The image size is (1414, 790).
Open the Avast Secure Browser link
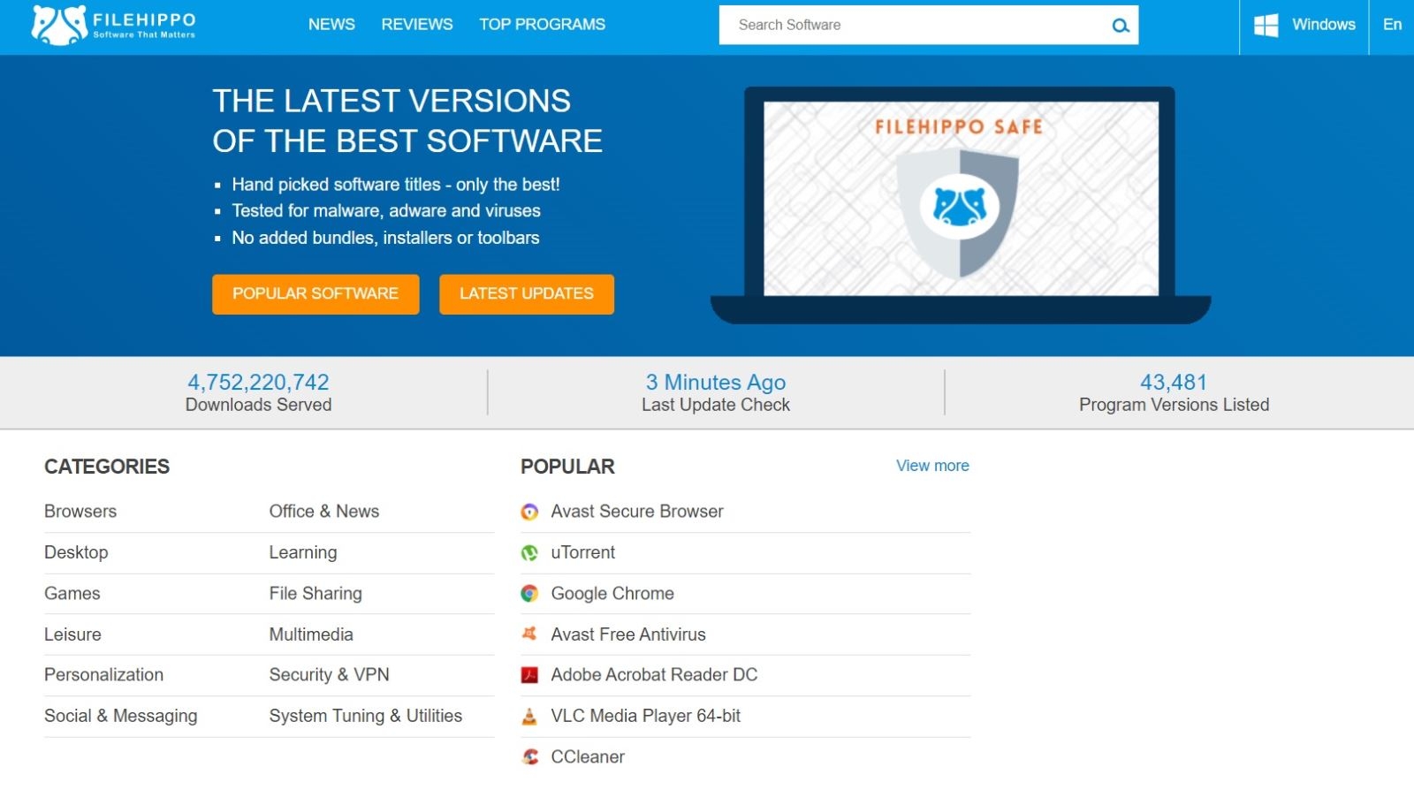coord(637,512)
